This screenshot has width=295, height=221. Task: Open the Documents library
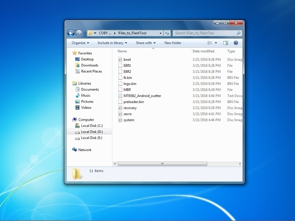pos(87,89)
